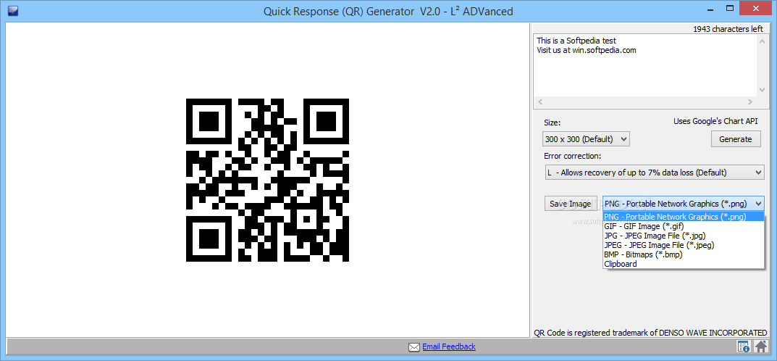Click the text box scroll up arrow
Viewport: 777px width, 361px height.
pos(762,41)
